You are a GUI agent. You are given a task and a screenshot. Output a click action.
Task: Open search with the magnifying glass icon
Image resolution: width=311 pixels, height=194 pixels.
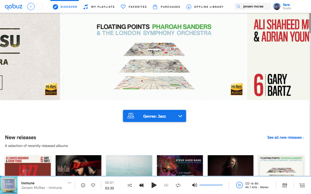pyautogui.click(x=238, y=6)
